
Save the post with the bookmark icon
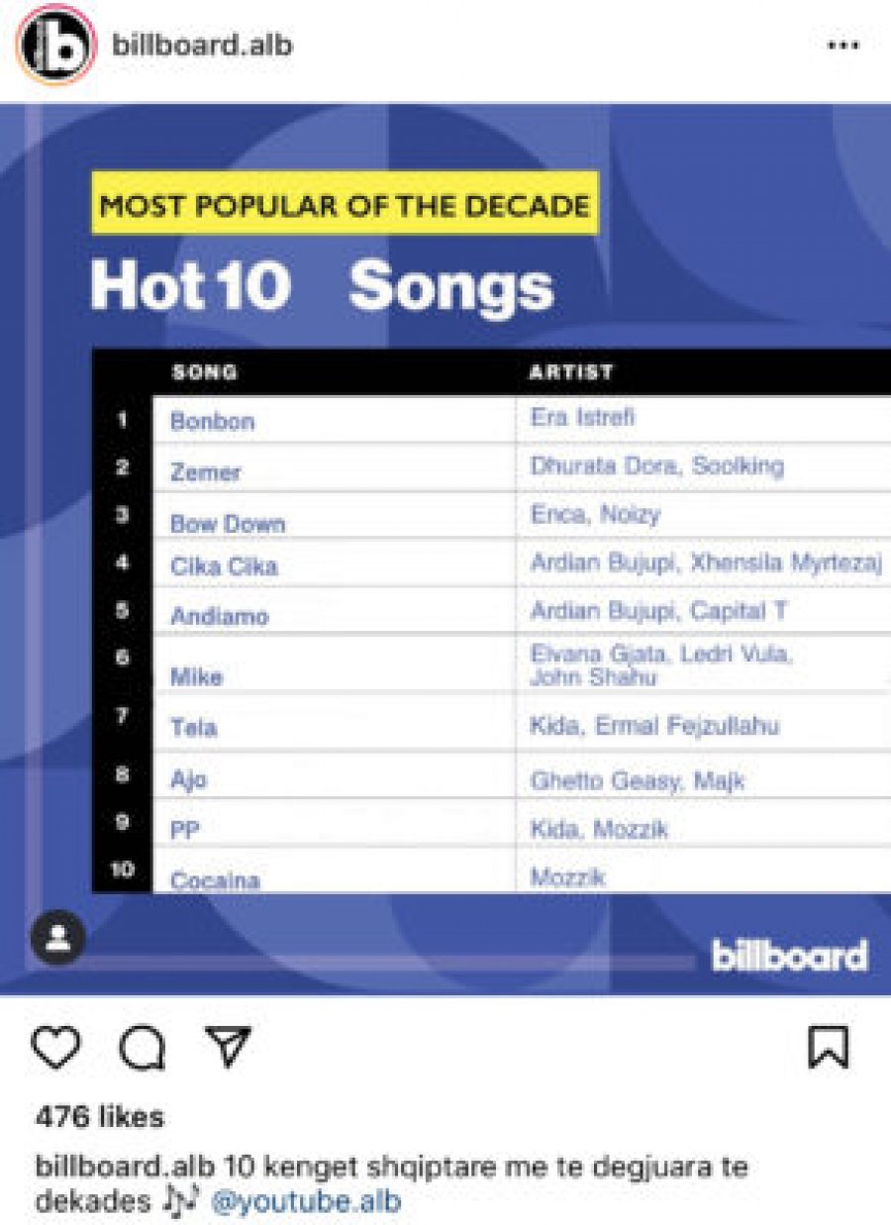pos(829,1047)
